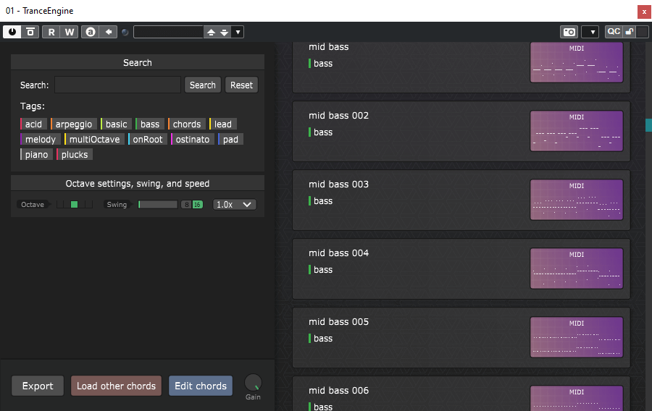Click the green Octave selector block
This screenshot has width=652, height=411.
(x=74, y=204)
